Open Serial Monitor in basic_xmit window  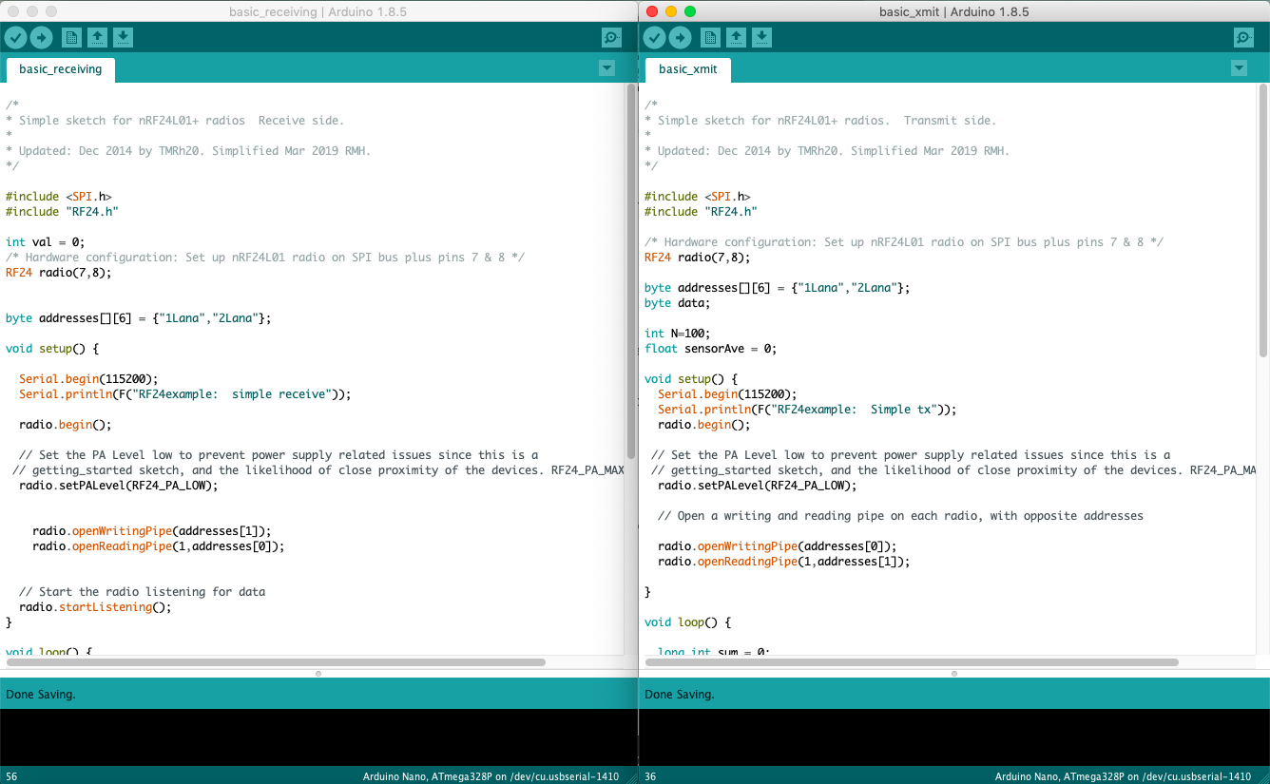tap(1243, 37)
